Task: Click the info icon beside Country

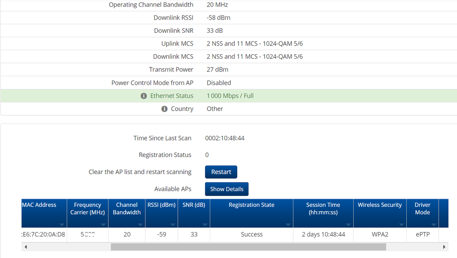Action: [x=164, y=109]
